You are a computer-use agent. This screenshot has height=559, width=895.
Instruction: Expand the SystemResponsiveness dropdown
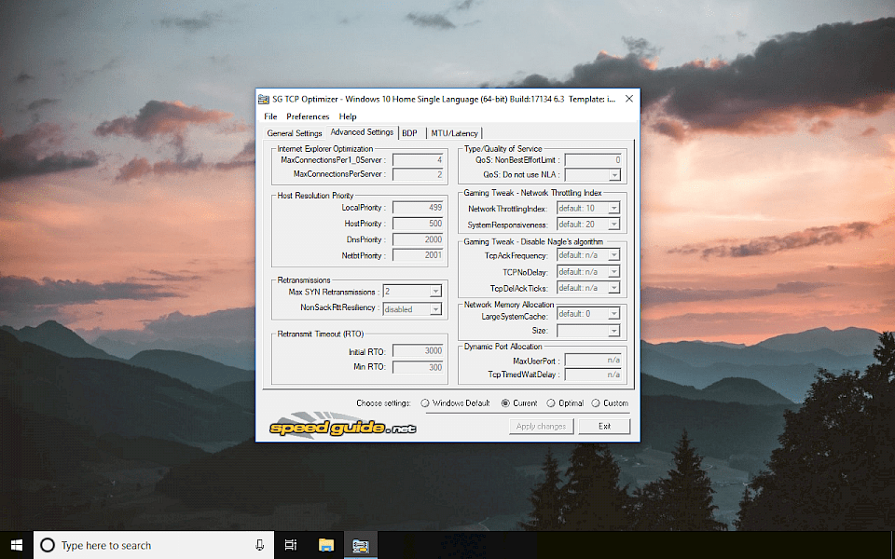coord(613,225)
